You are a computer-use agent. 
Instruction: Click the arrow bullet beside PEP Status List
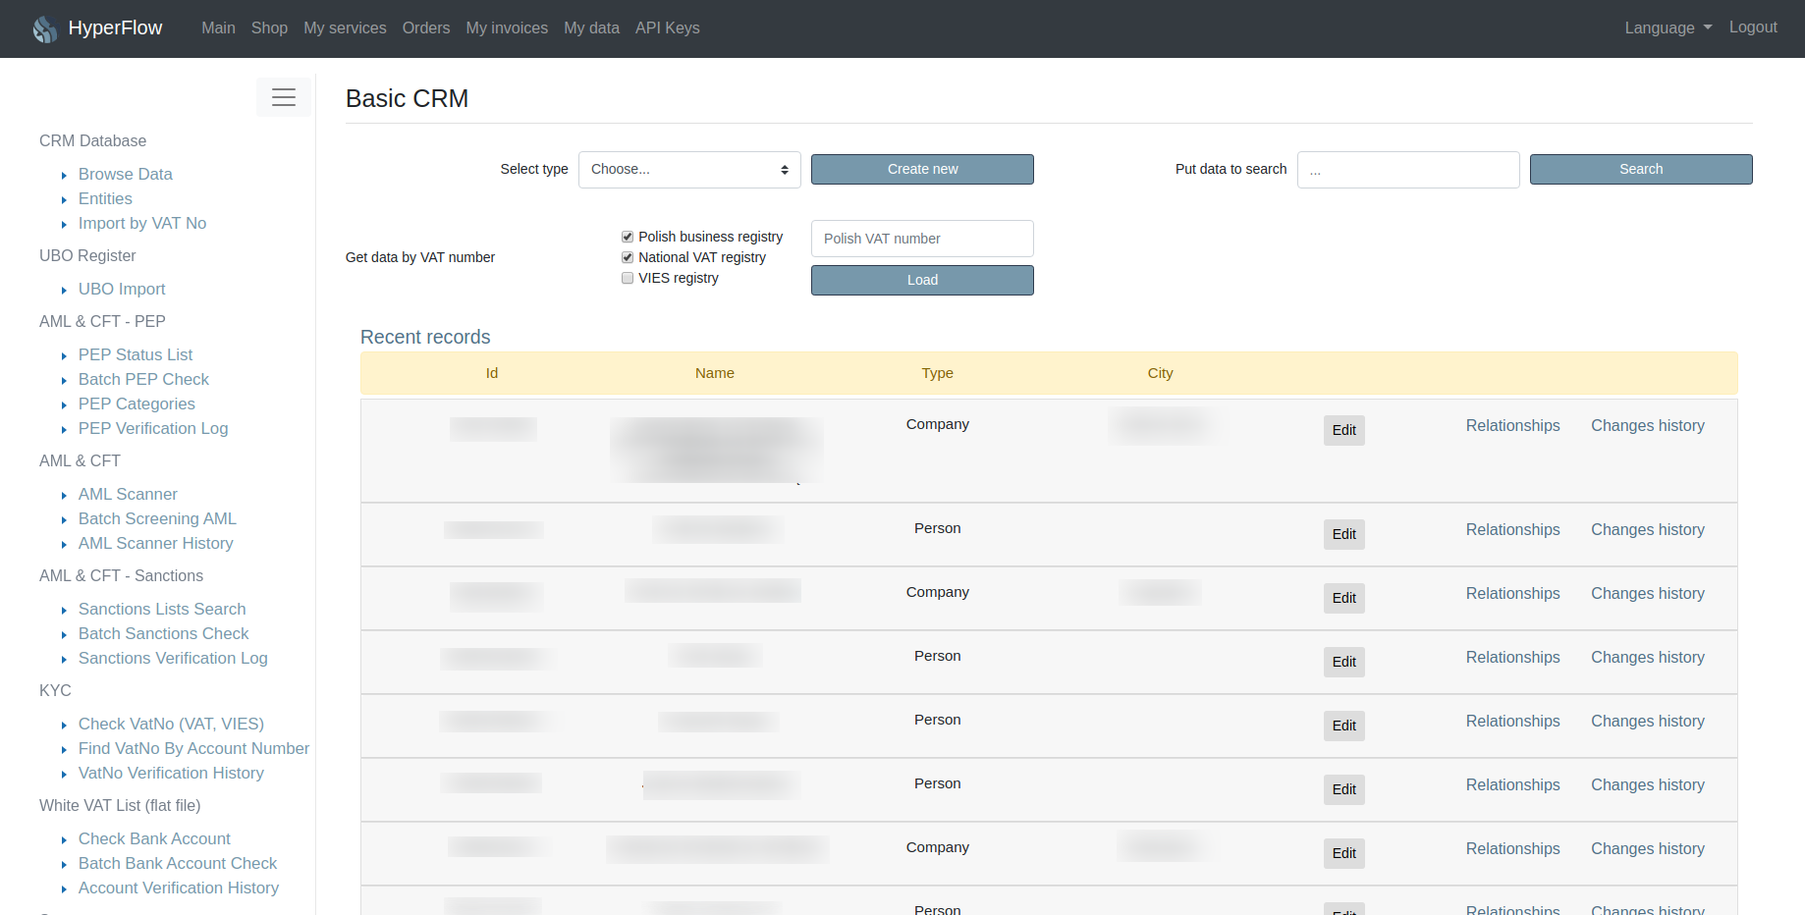[64, 355]
